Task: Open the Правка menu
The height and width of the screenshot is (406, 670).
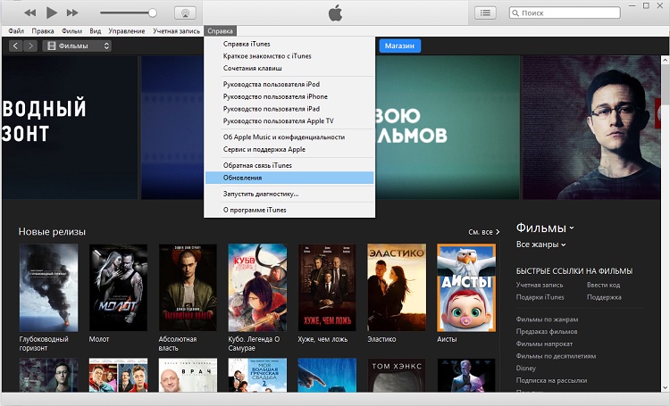Action: point(43,31)
